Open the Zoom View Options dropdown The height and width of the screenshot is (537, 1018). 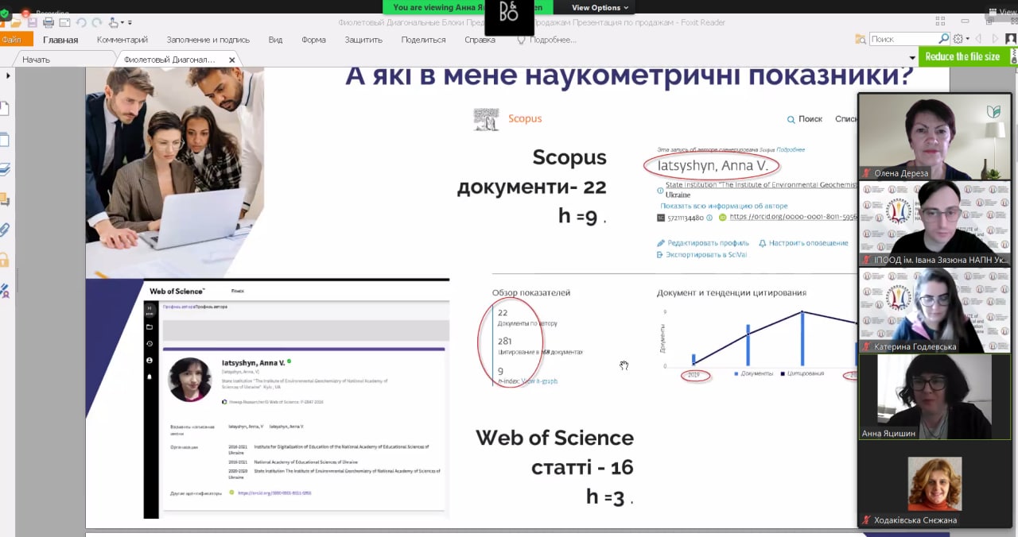(x=600, y=7)
